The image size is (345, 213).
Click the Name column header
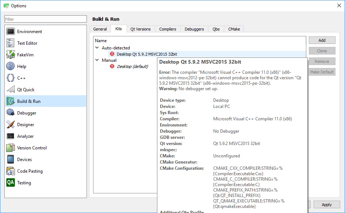(x=101, y=41)
